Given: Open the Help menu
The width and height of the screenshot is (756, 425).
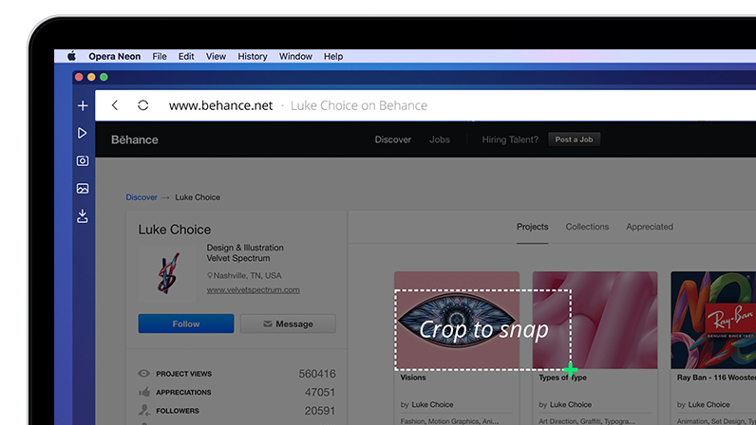Looking at the screenshot, I should tap(333, 56).
